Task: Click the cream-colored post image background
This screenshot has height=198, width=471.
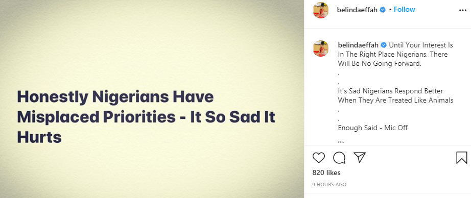Action: coord(152,45)
